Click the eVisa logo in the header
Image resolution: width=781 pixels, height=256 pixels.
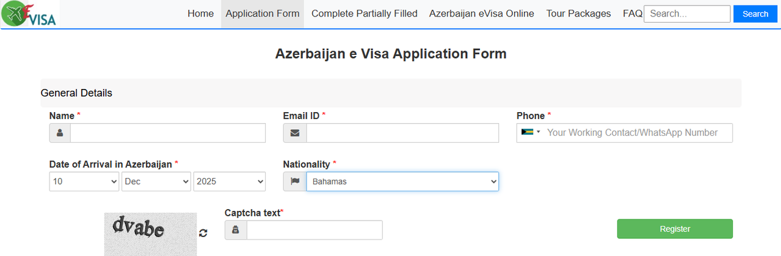click(x=29, y=14)
